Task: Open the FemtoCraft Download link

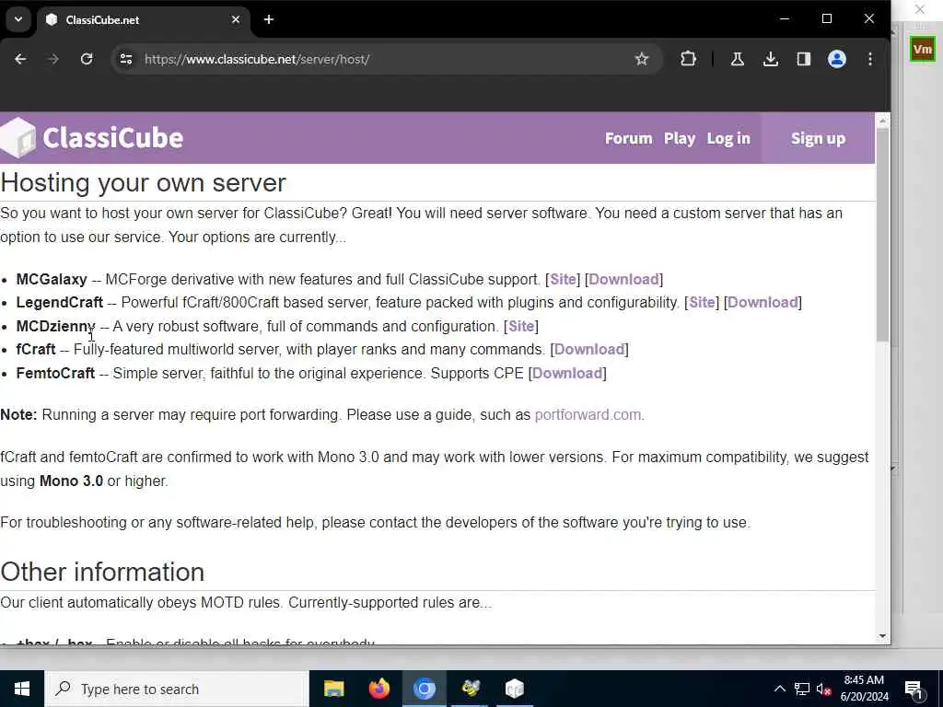Action: [567, 374]
